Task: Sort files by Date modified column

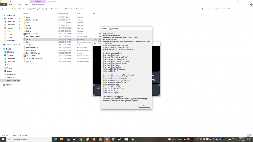Action: click(62, 13)
